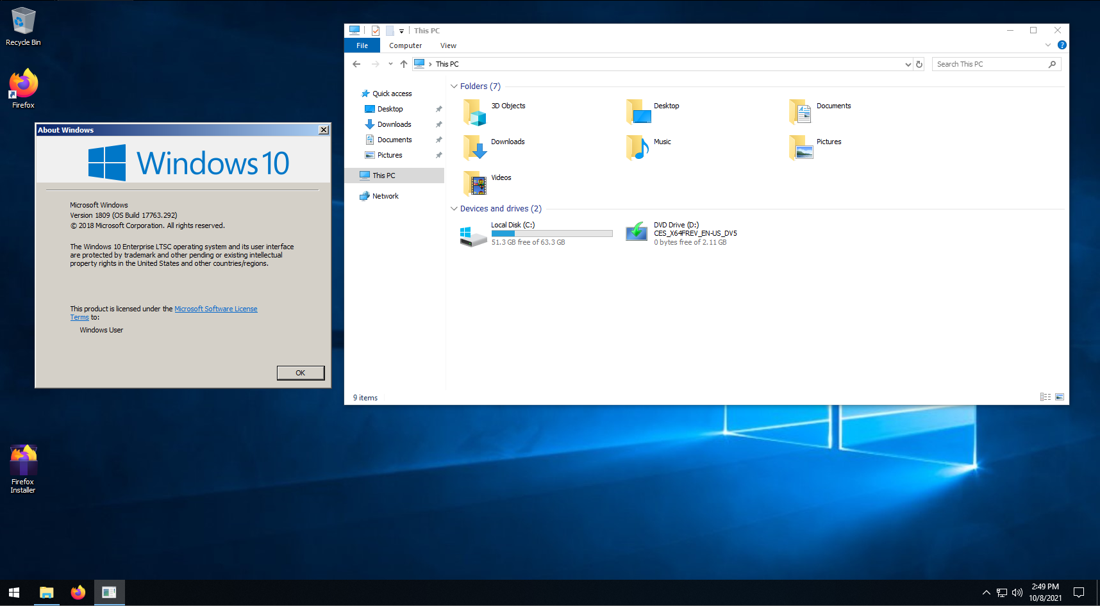Open the View ribbon tab

448,45
